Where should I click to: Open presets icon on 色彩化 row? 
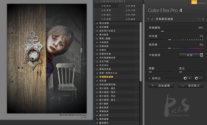point(137,50)
